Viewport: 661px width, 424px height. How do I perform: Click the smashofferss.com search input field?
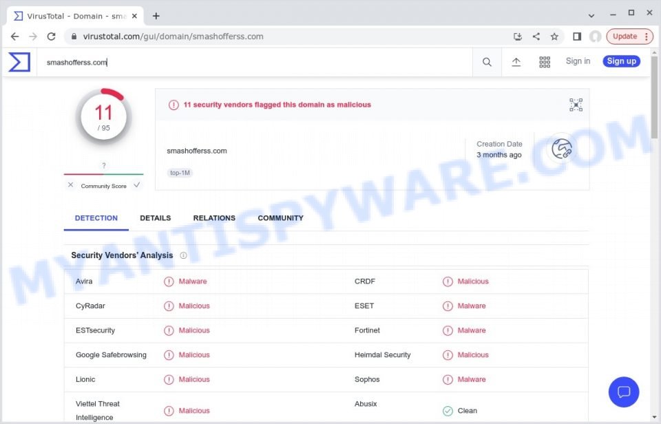255,63
